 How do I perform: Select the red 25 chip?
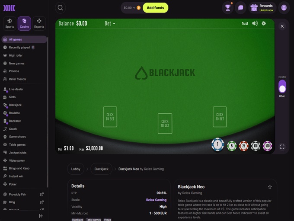click(243, 146)
